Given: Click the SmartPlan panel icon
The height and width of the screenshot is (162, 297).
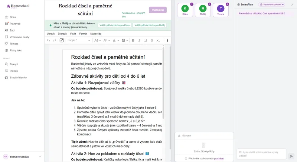Looking at the screenshot, I should (x=238, y=4).
